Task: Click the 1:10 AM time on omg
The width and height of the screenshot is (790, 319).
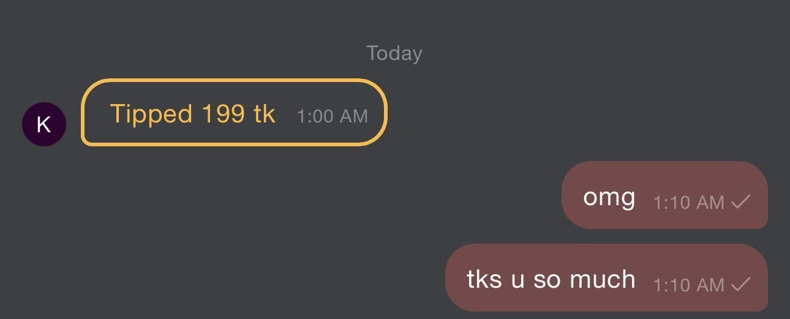Action: pos(689,203)
